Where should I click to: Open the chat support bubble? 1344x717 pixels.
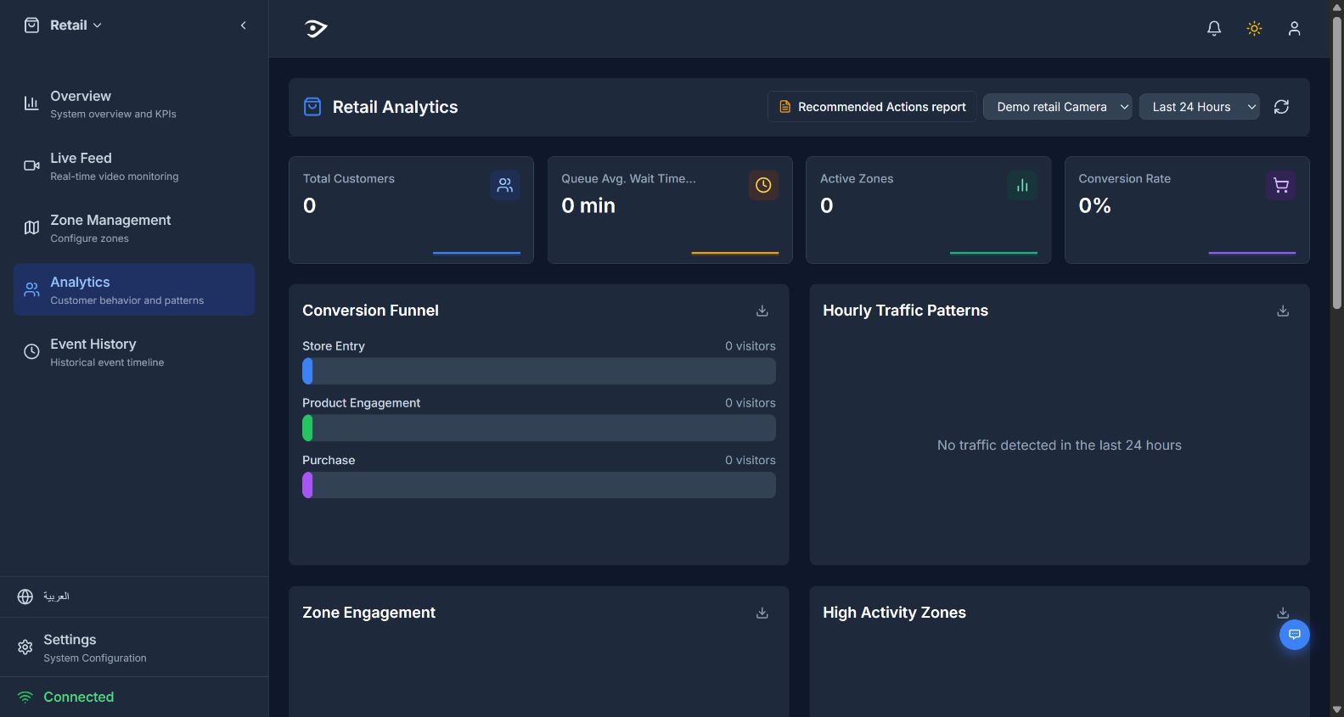[x=1295, y=635]
